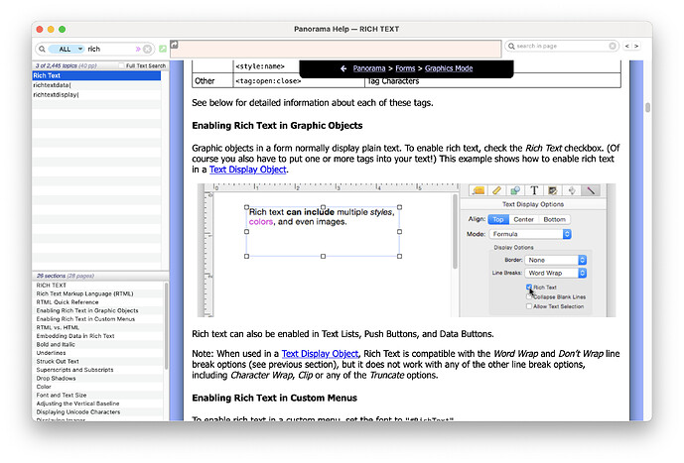Image resolution: width=684 pixels, height=463 pixels.
Task: Jump to Struck Out Text section
Action: coord(58,362)
